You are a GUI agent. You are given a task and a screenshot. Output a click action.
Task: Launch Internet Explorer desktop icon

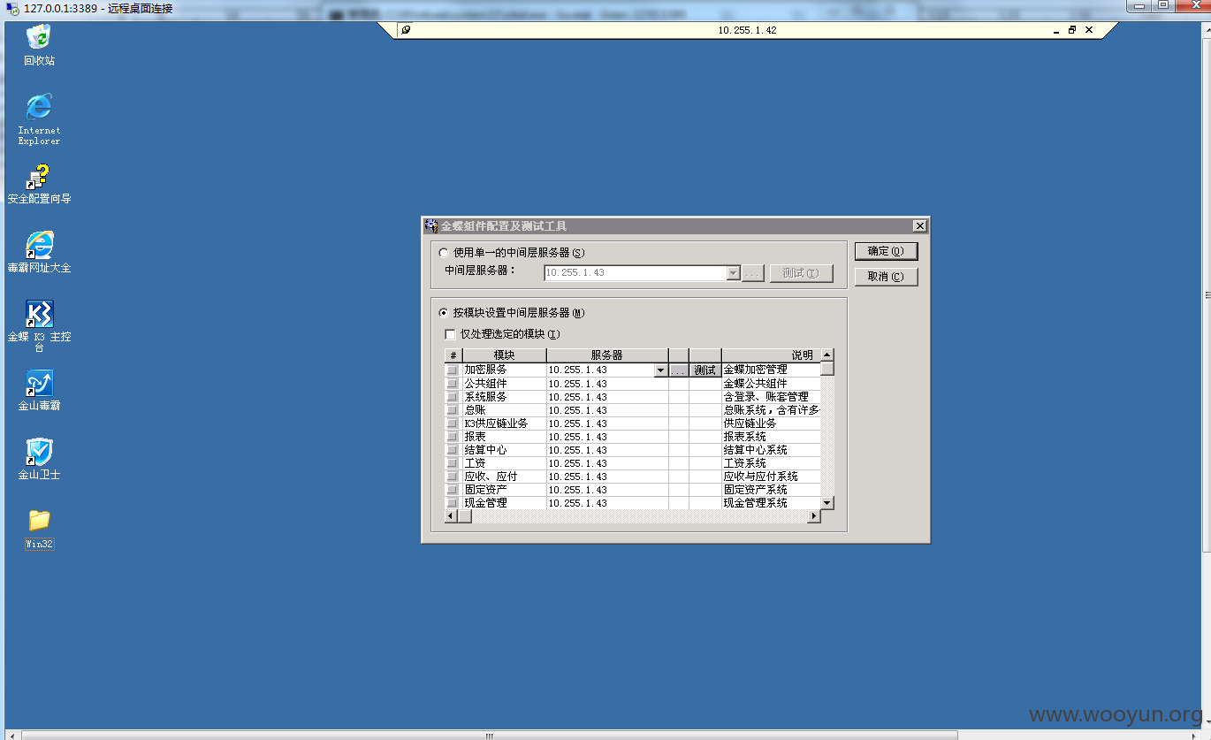(39, 118)
